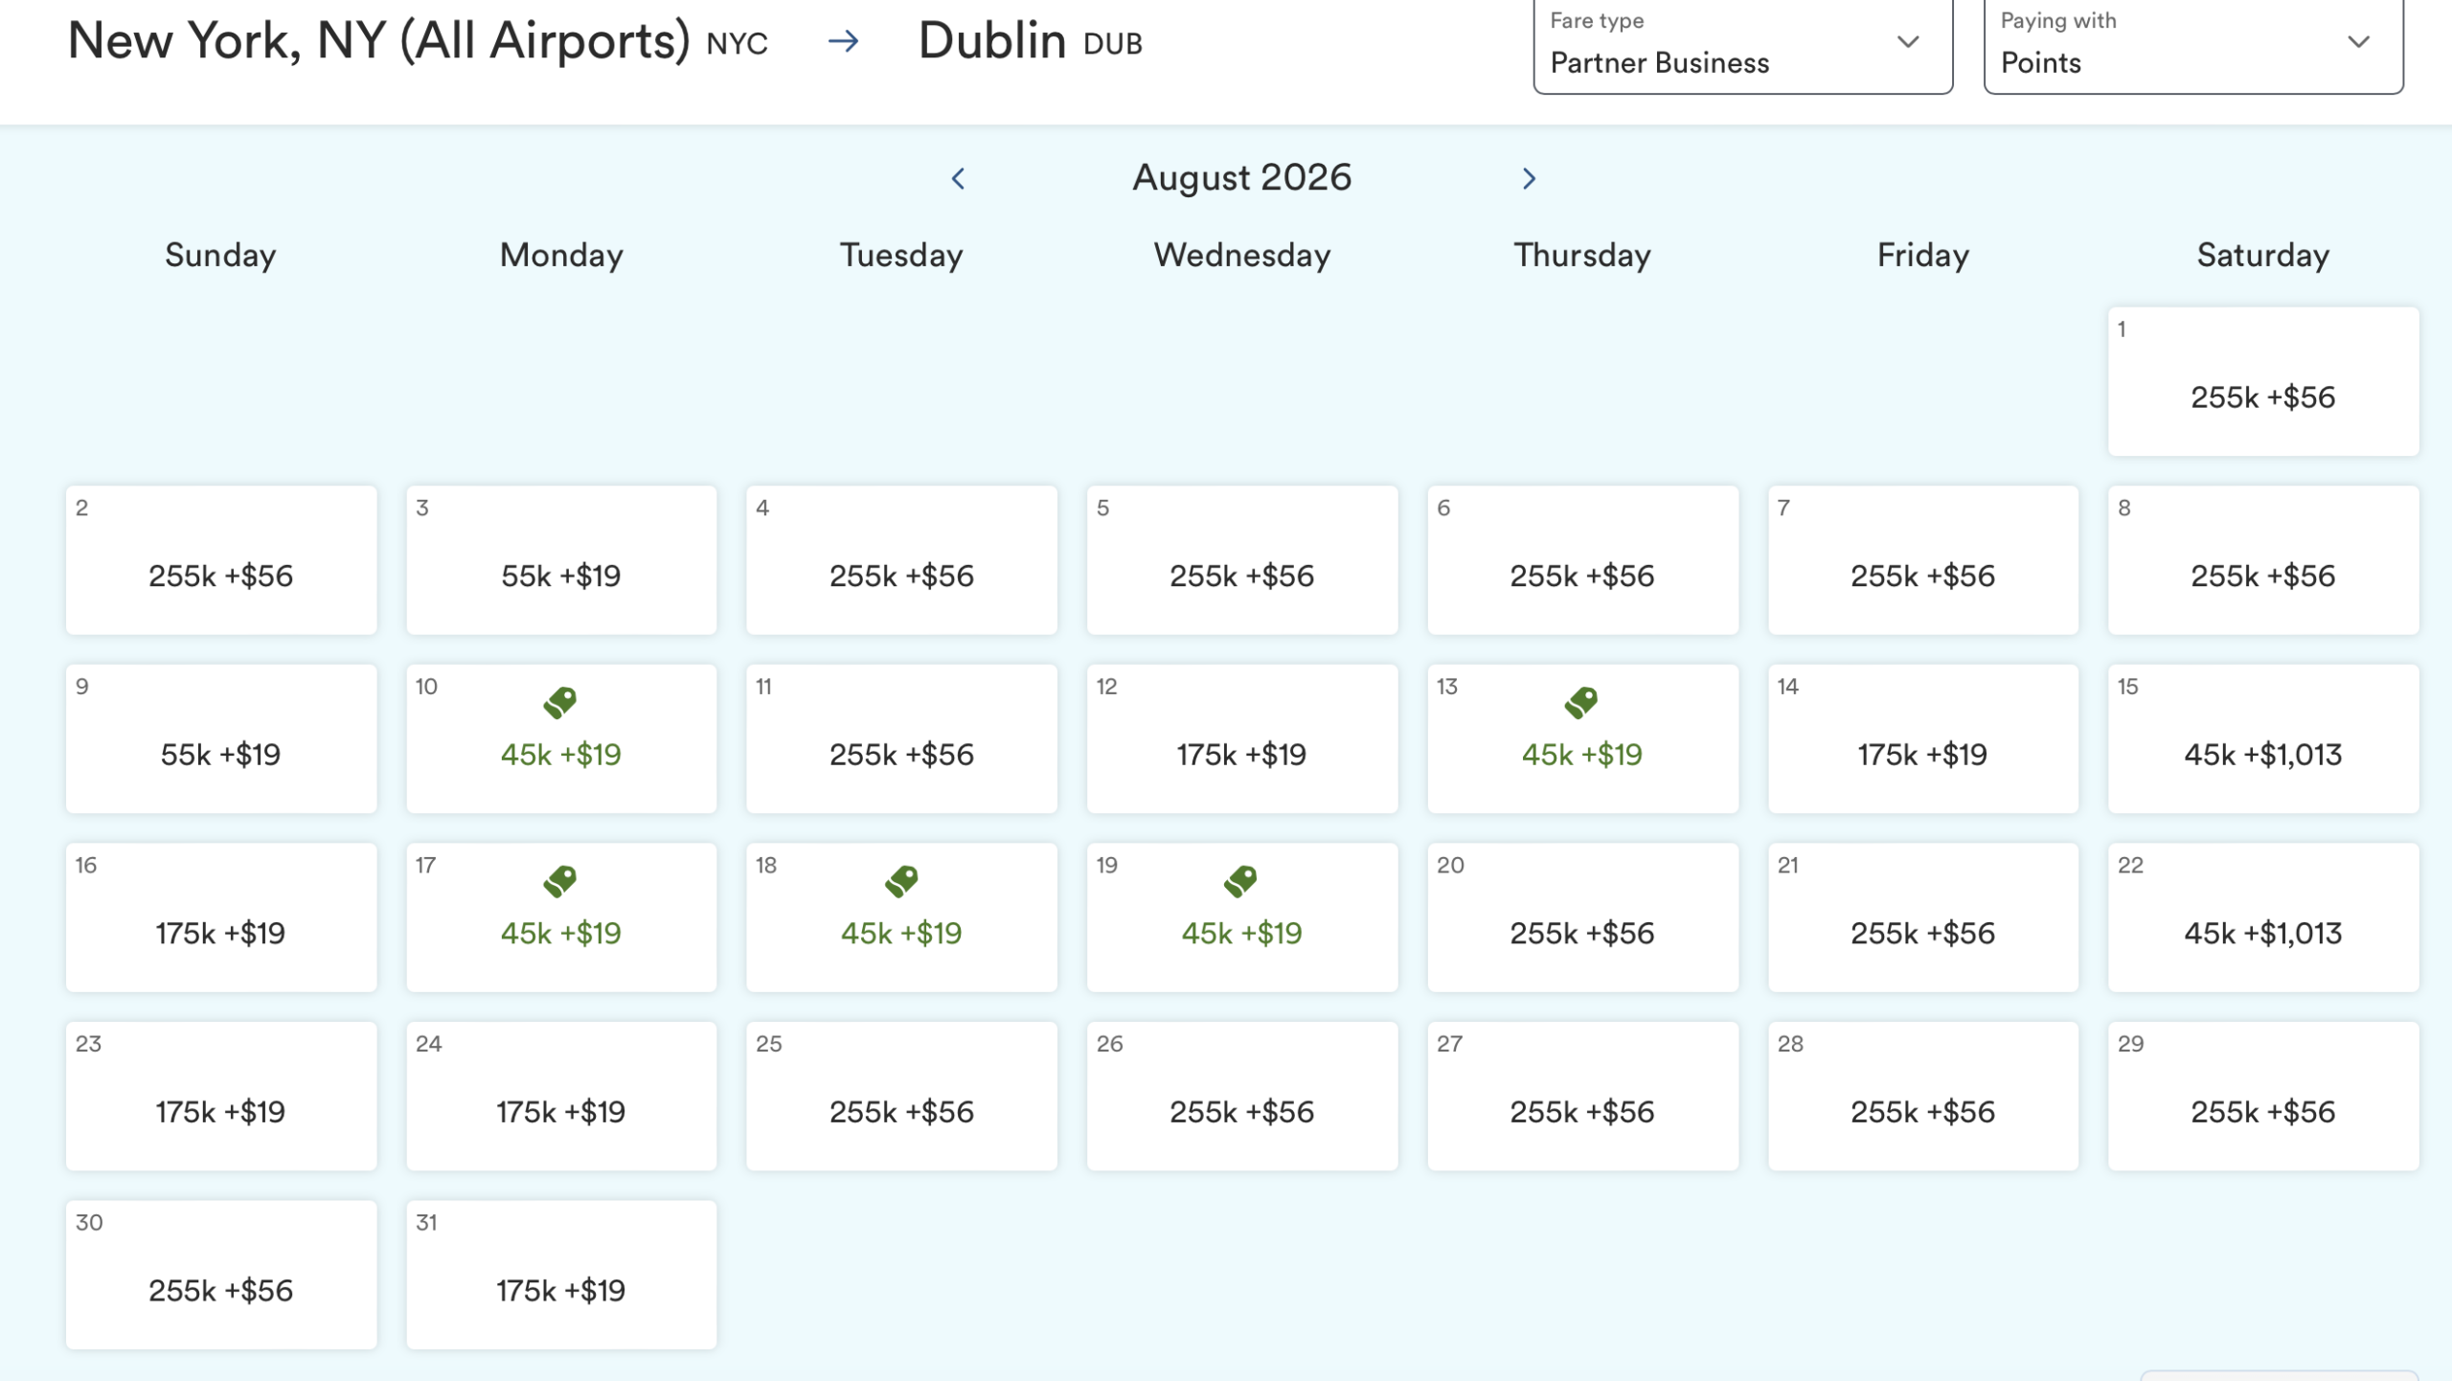
Task: Expand the Partner Business chevron arrow
Action: tap(1908, 42)
